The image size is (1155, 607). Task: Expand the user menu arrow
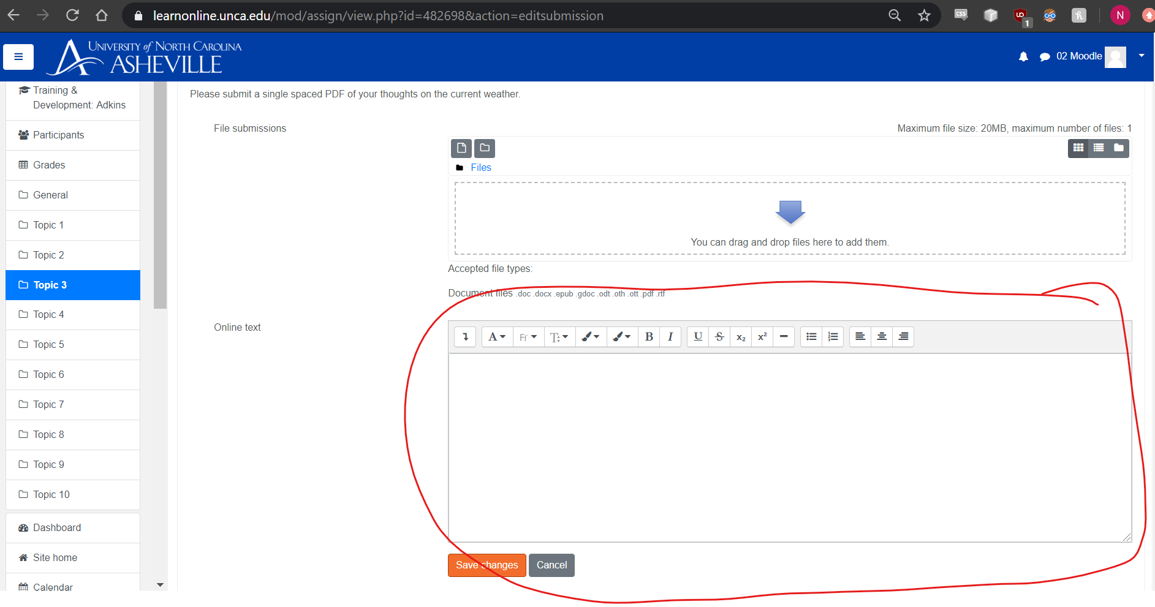coord(1142,56)
